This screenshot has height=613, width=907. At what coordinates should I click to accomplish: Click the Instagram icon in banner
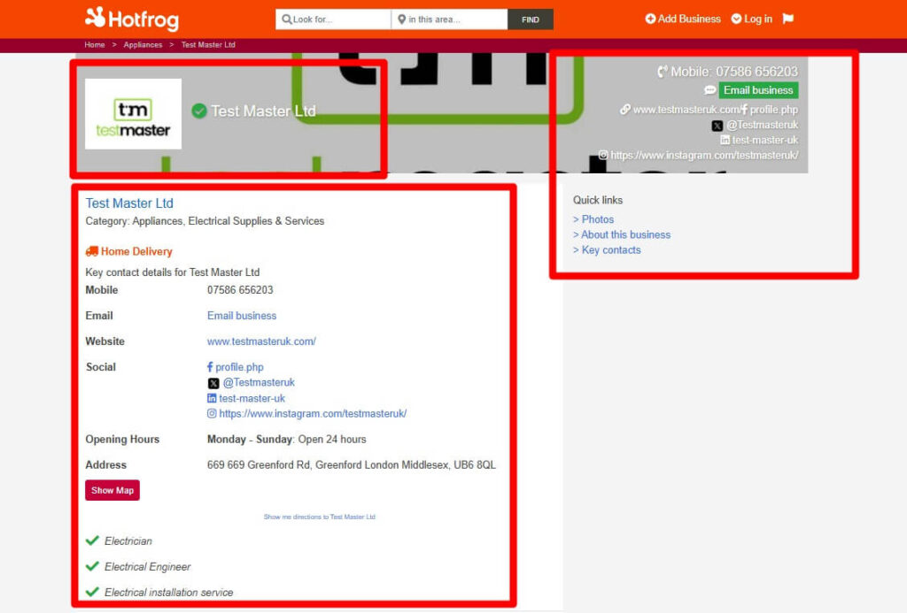(x=602, y=155)
